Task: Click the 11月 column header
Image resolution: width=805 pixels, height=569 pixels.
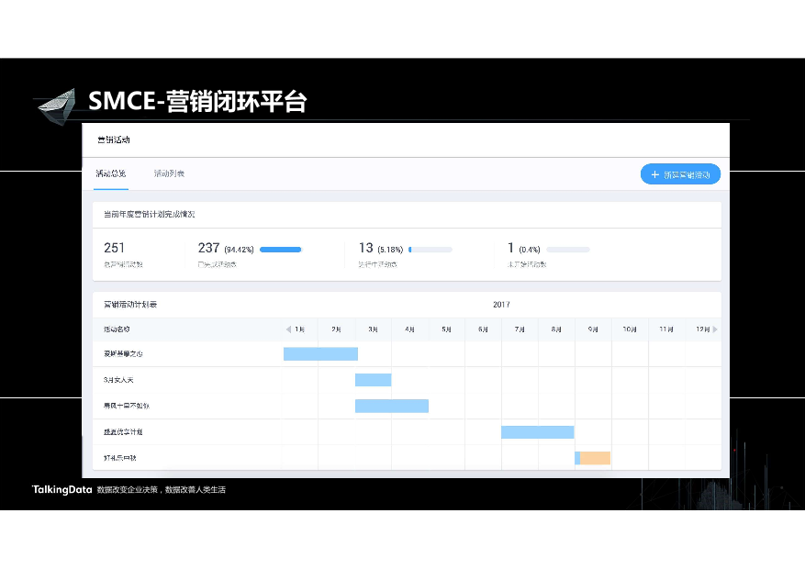Action: (x=666, y=329)
